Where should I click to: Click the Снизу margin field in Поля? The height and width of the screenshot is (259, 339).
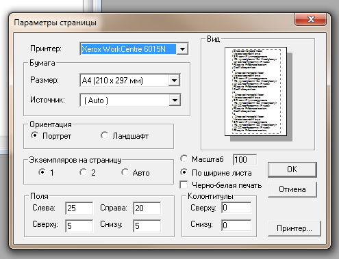pyautogui.click(x=147, y=226)
